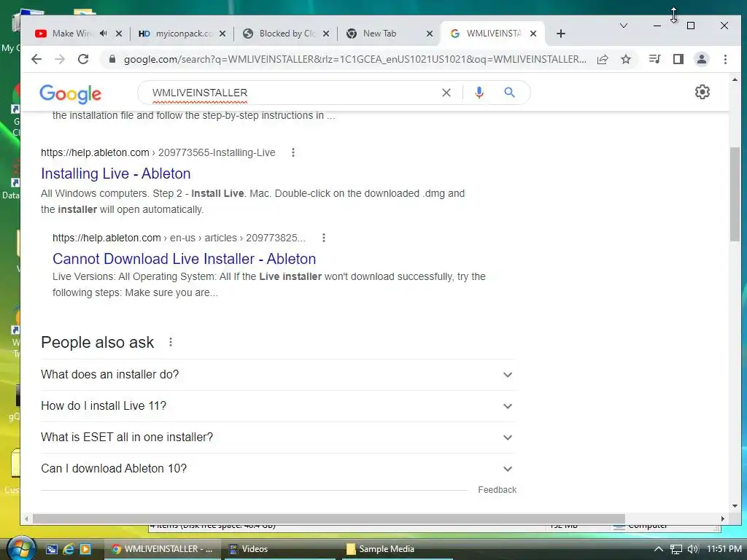This screenshot has width=747, height=560.
Task: Click the site lock icon in address bar
Action: tap(112, 59)
